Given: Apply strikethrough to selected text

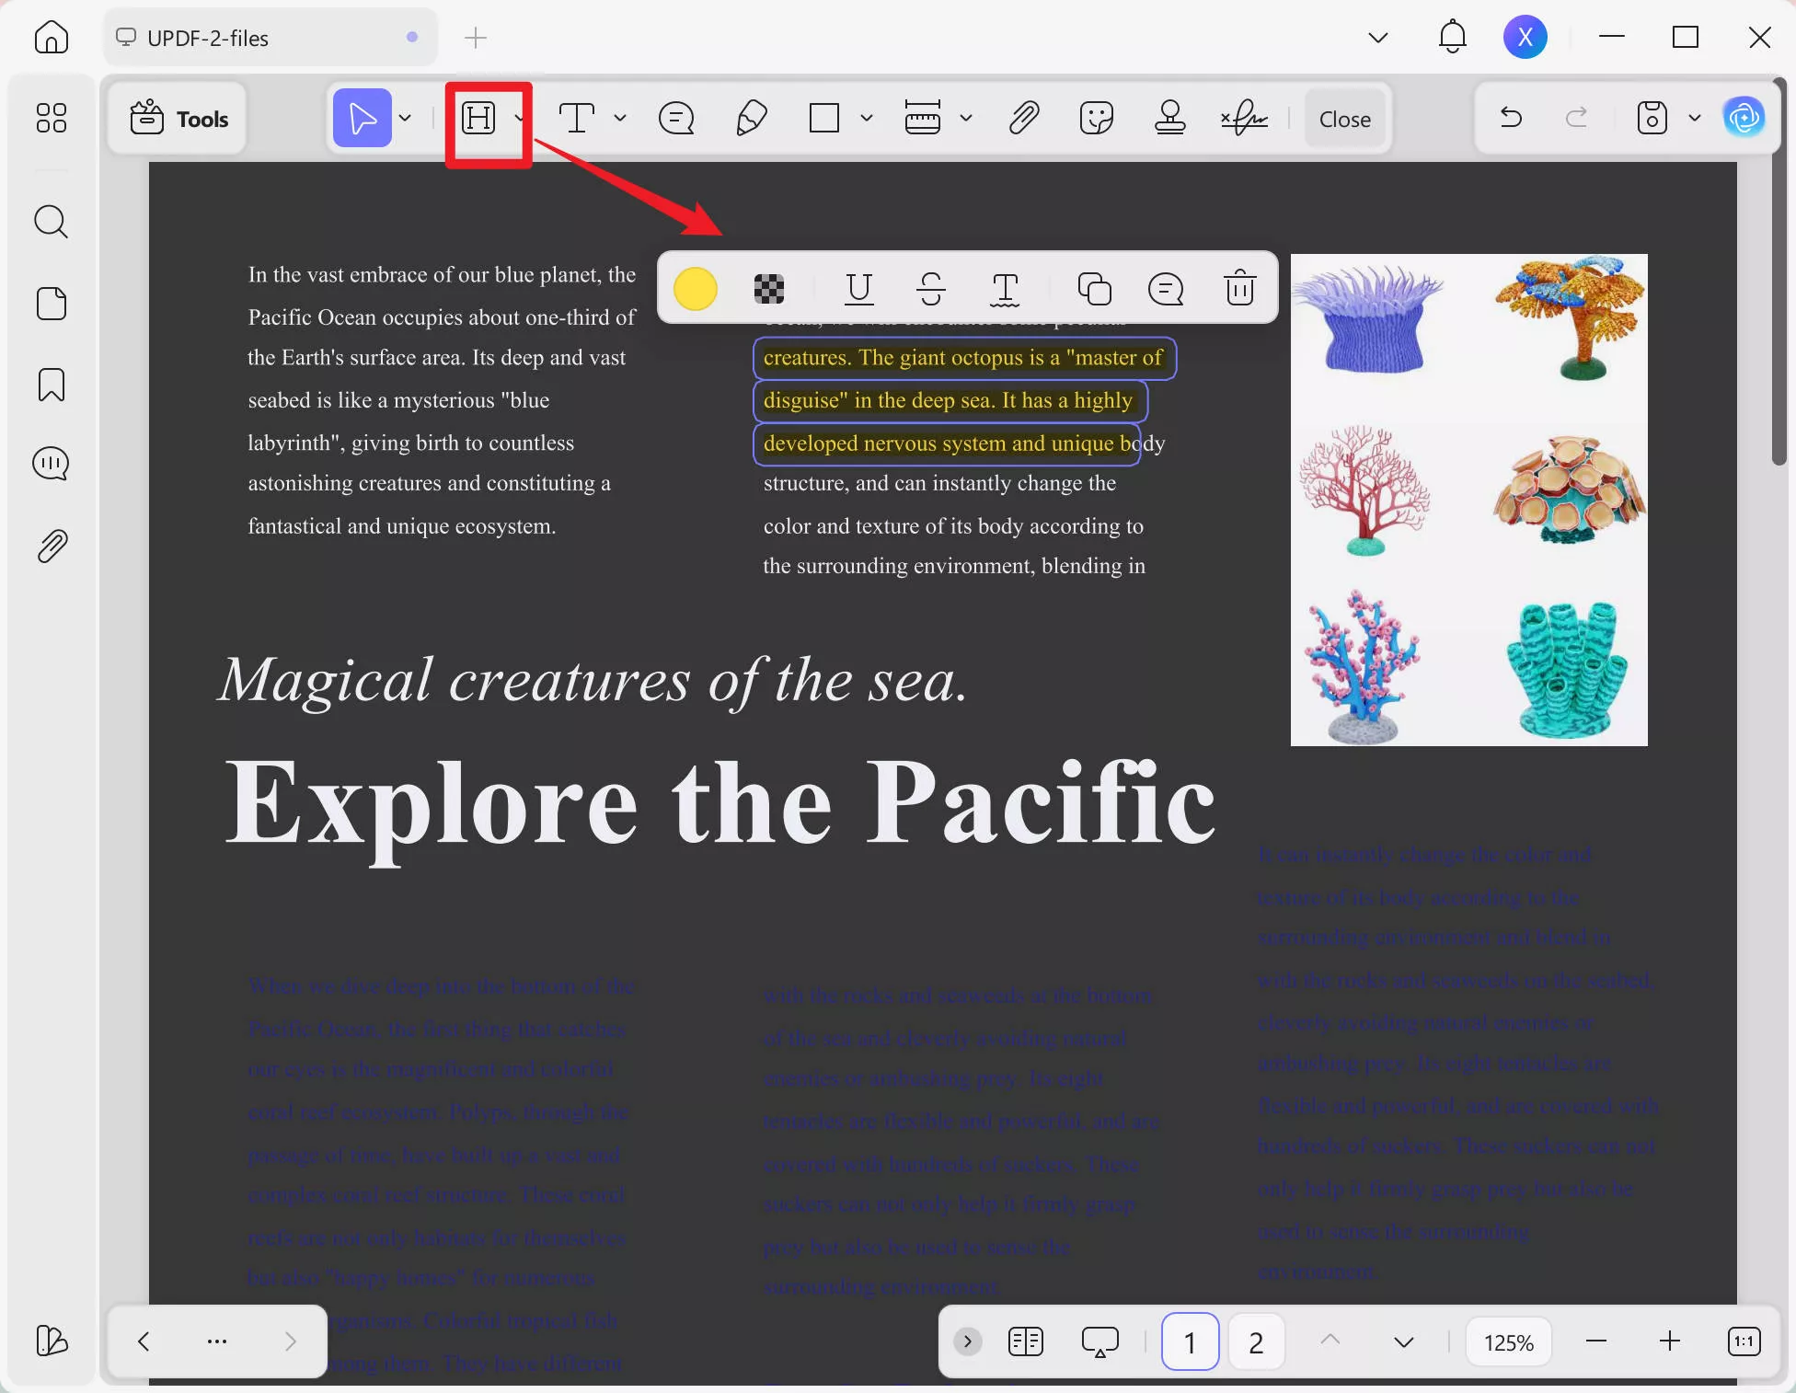Looking at the screenshot, I should click(x=931, y=289).
